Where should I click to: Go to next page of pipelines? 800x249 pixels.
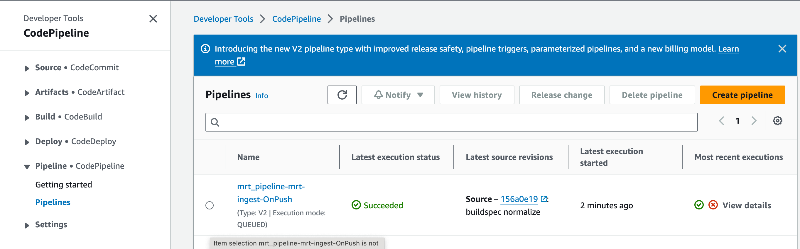754,121
